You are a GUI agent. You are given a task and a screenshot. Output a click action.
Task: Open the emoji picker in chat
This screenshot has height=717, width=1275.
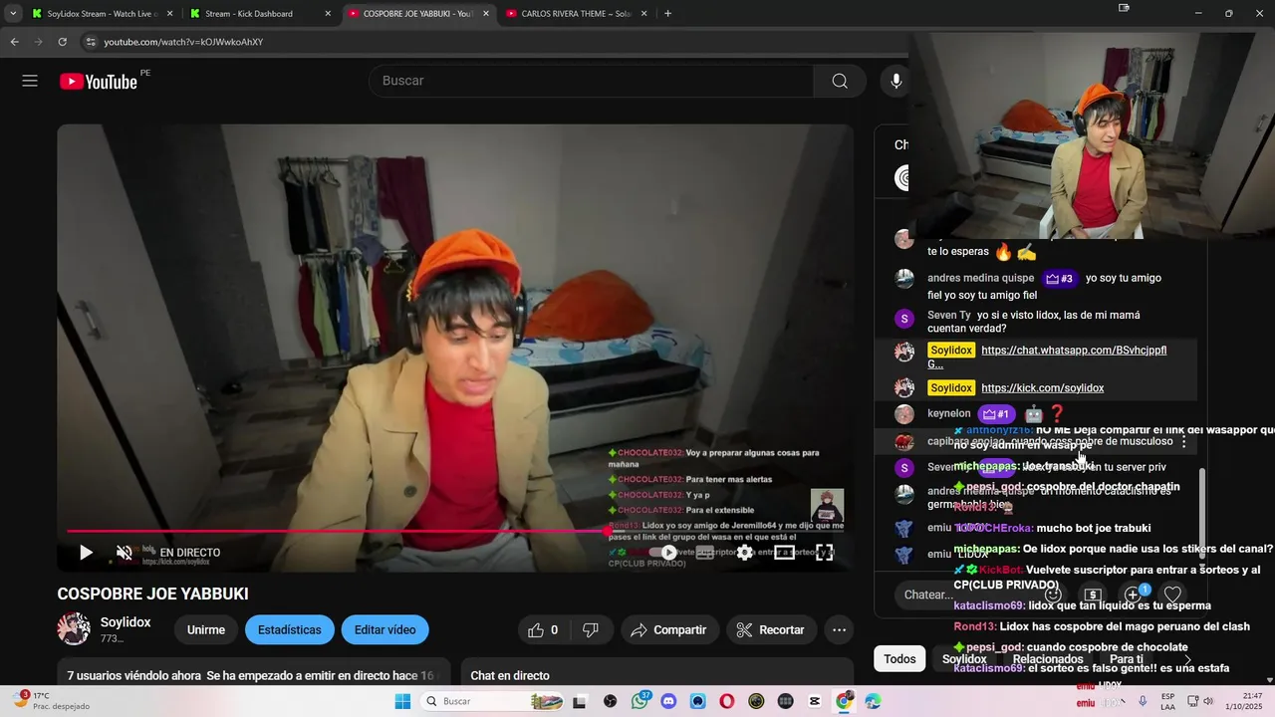pyautogui.click(x=1052, y=595)
